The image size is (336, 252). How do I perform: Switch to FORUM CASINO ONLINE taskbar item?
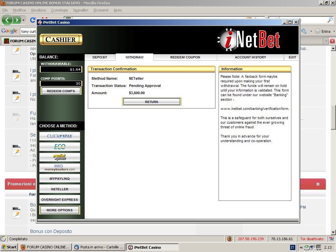46,247
